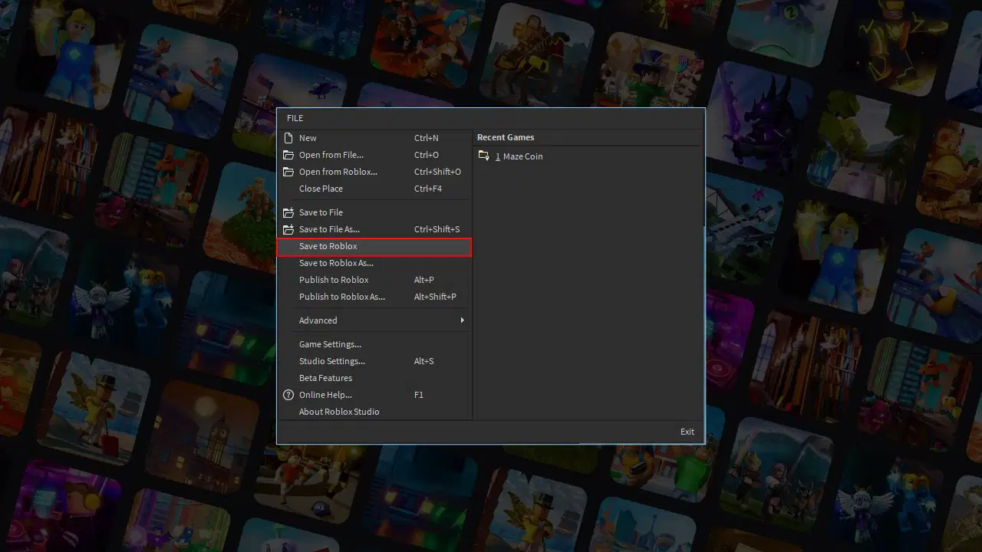
Task: Click the Save to File As icon
Action: (288, 229)
